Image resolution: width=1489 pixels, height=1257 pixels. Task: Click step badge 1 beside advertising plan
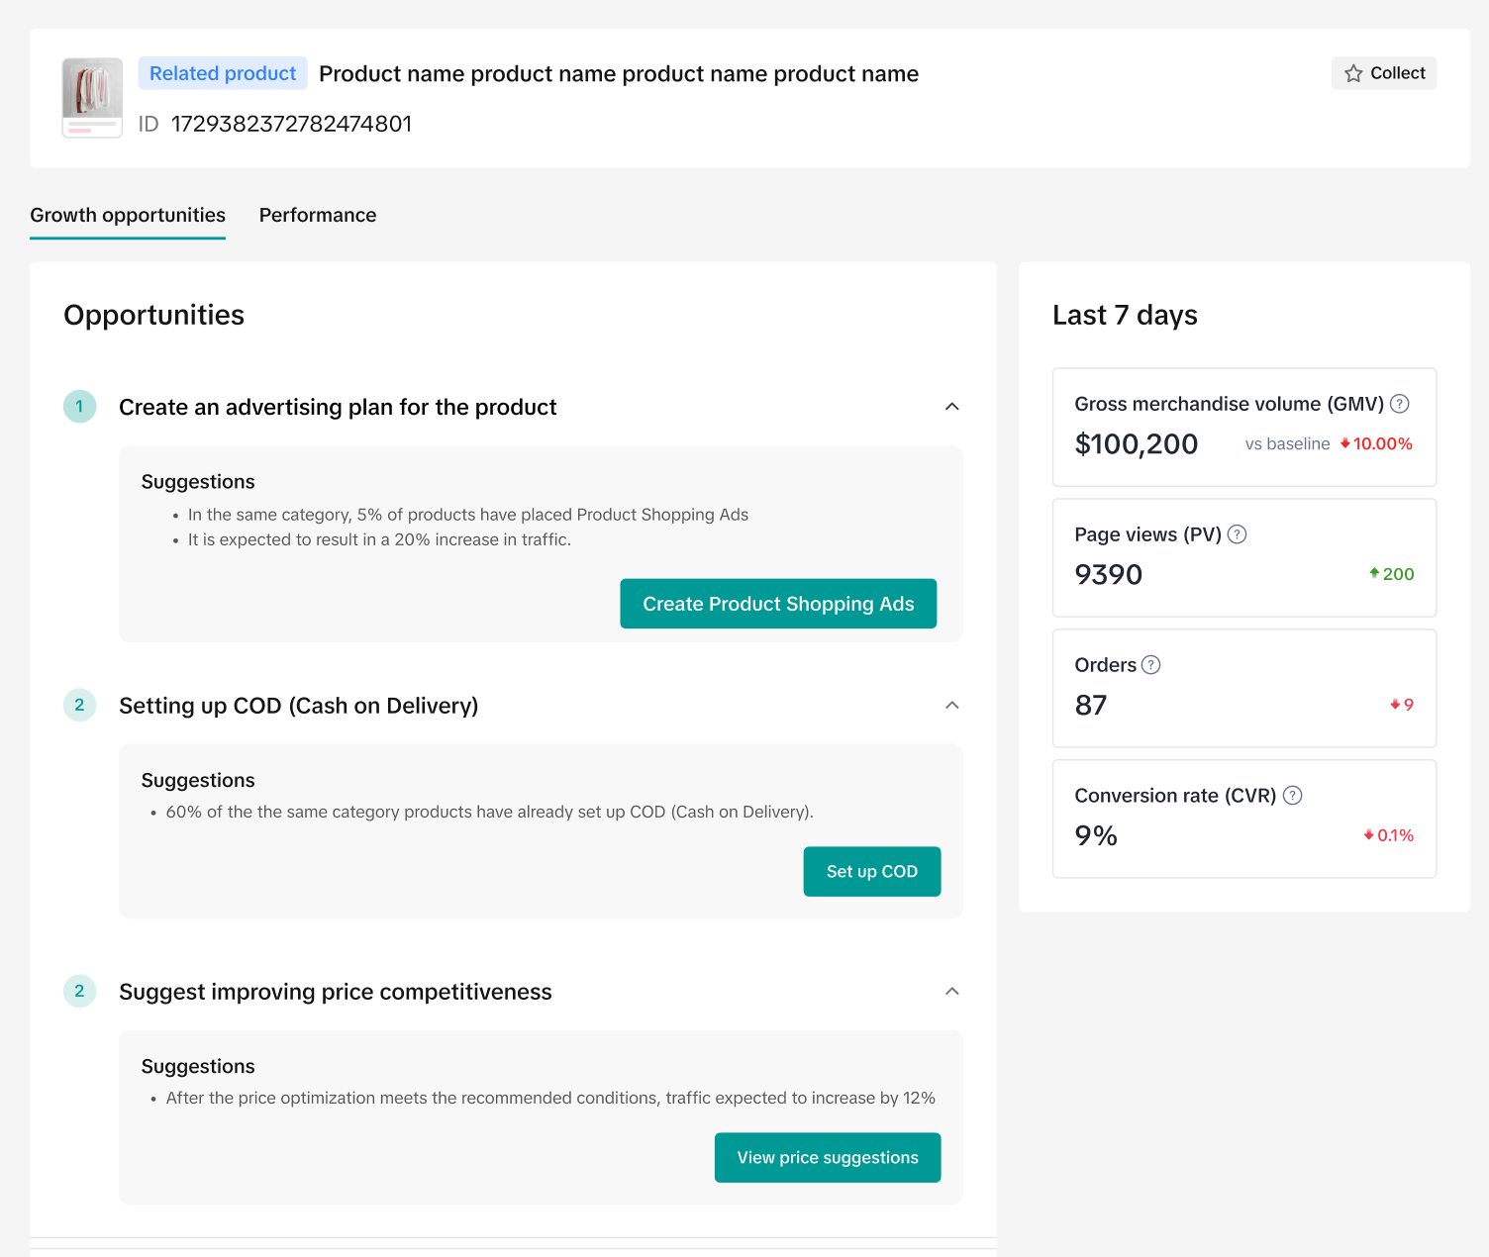pyautogui.click(x=80, y=407)
